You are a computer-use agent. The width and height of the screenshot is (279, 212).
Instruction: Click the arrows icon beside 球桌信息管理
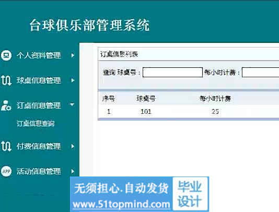pyautogui.click(x=6, y=80)
